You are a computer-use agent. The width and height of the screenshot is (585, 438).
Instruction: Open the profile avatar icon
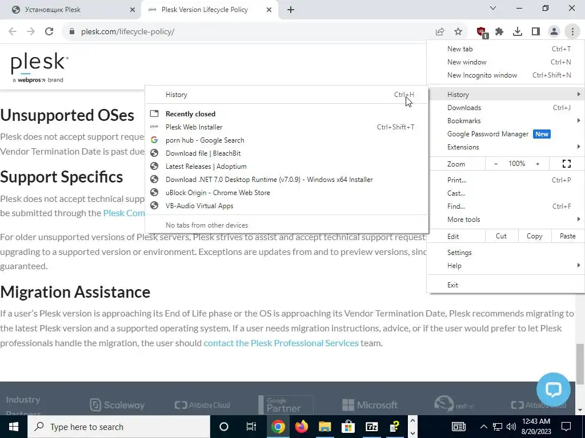click(554, 32)
